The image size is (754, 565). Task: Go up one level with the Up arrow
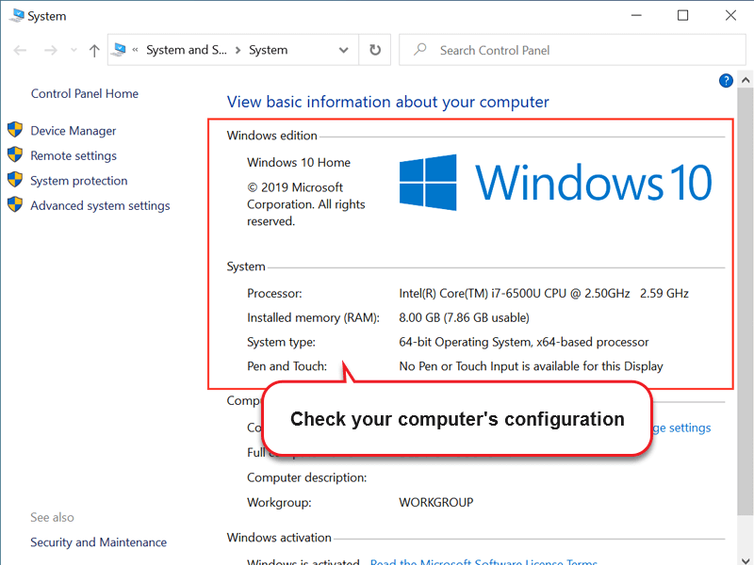point(94,50)
